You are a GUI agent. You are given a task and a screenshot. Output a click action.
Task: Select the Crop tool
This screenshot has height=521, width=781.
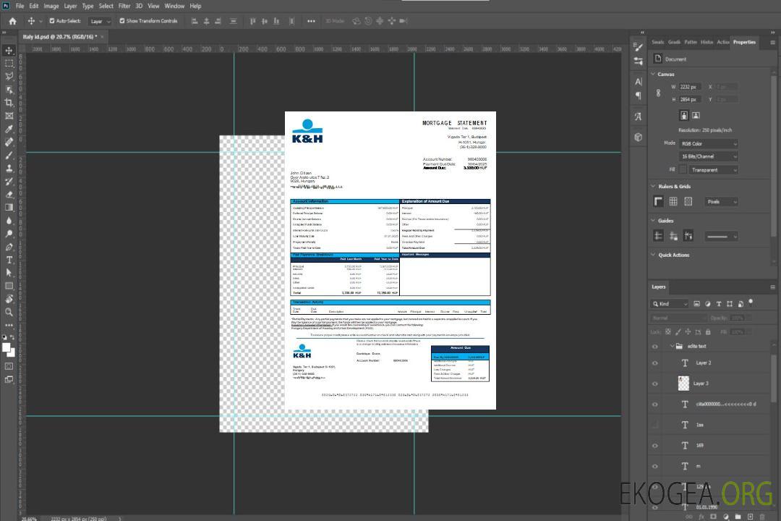click(9, 103)
